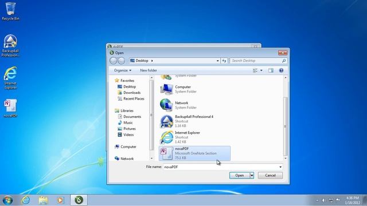The image size is (367, 206).
Task: Click the Forward navigation button in Open dialog
Action: [x=121, y=61]
